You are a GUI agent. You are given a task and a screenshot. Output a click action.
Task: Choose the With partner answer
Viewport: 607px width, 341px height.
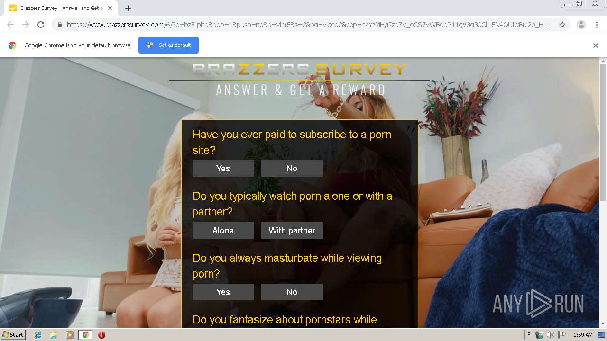pos(292,231)
